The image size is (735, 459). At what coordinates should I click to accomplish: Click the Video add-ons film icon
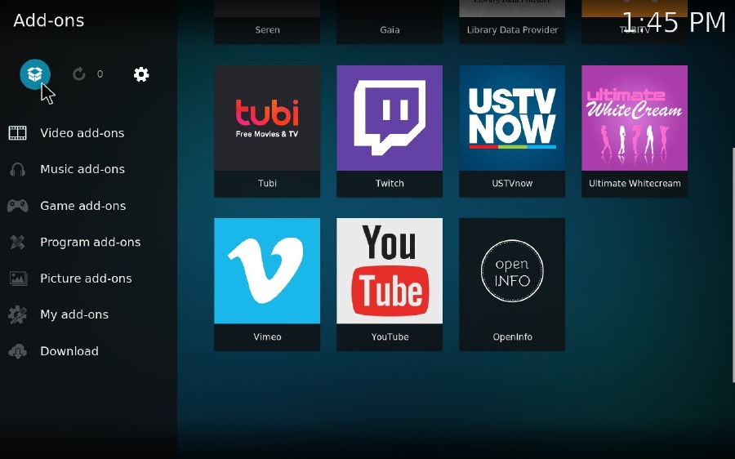click(18, 133)
